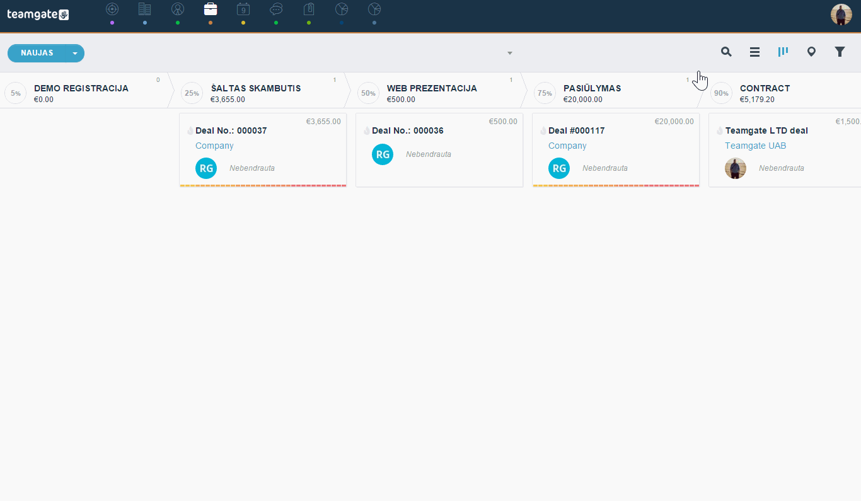Switch to map pin view

pyautogui.click(x=811, y=52)
